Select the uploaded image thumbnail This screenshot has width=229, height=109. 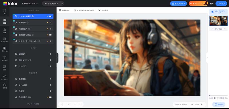[218, 20]
